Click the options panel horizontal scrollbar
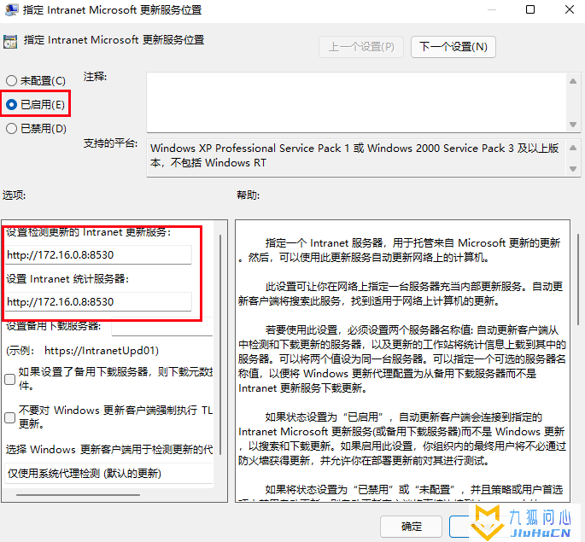 pos(78,495)
